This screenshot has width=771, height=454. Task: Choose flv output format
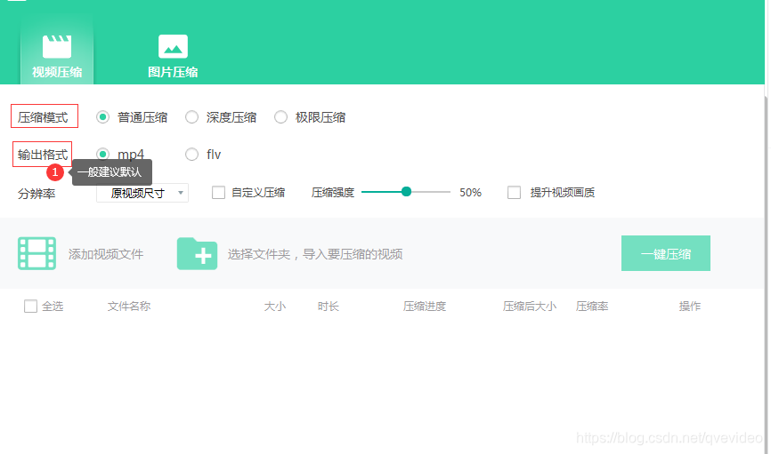(191, 155)
